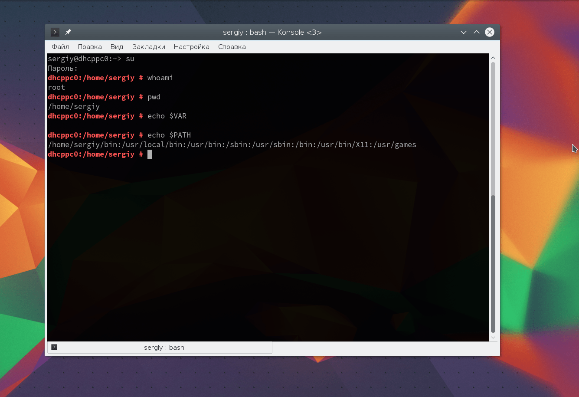This screenshot has height=397, width=579.
Task: Click the whoami command text
Action: pyautogui.click(x=160, y=78)
